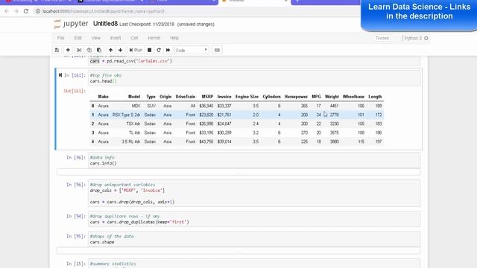Image resolution: width=477 pixels, height=268 pixels.
Task: Click the pd.read_csv code cell
Action: coord(254,61)
